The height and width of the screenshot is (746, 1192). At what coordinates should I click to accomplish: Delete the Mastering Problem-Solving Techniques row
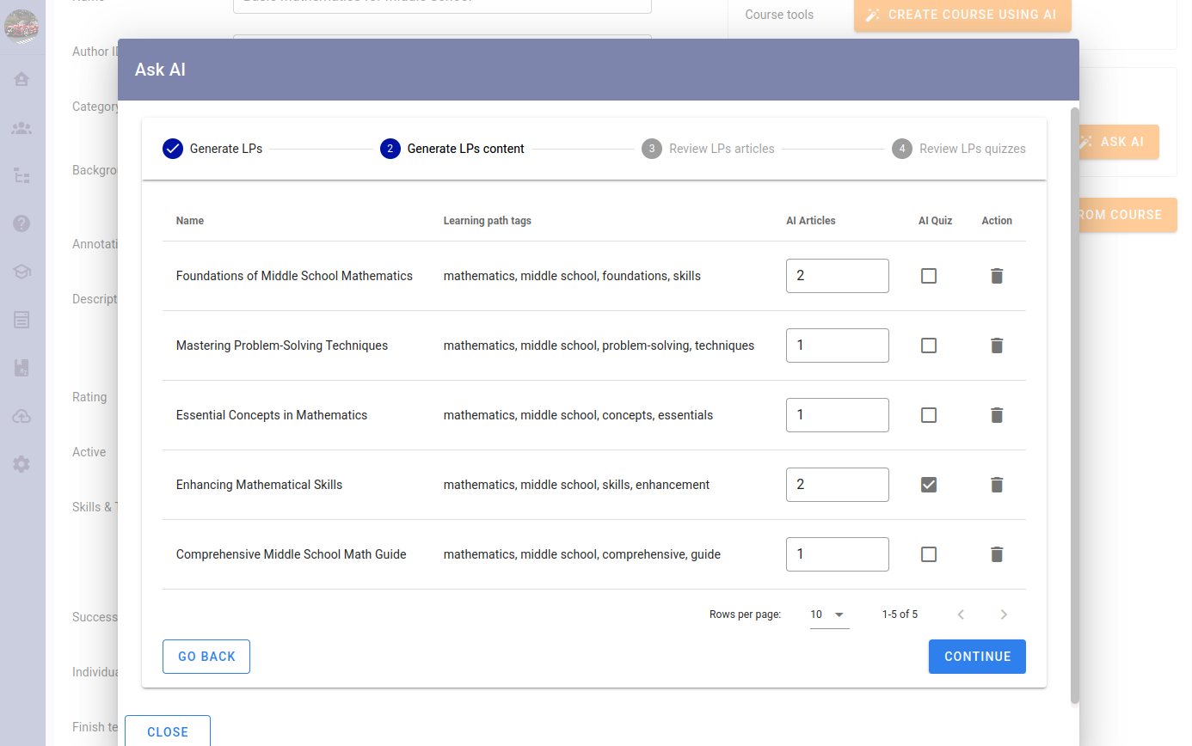coord(997,345)
